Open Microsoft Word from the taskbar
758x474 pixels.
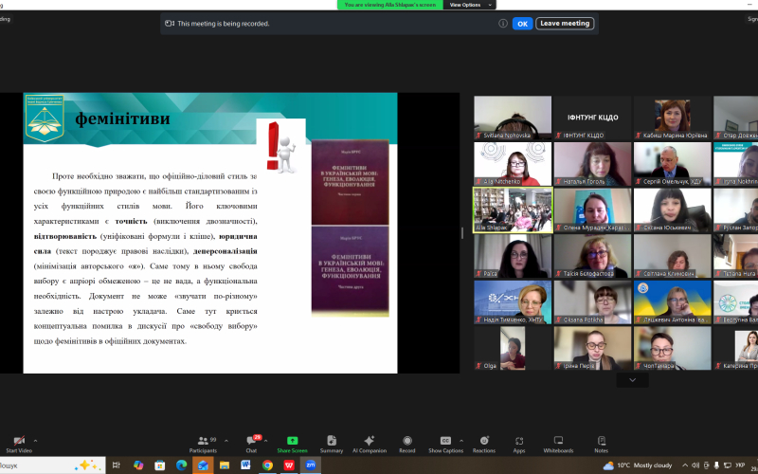pos(245,465)
